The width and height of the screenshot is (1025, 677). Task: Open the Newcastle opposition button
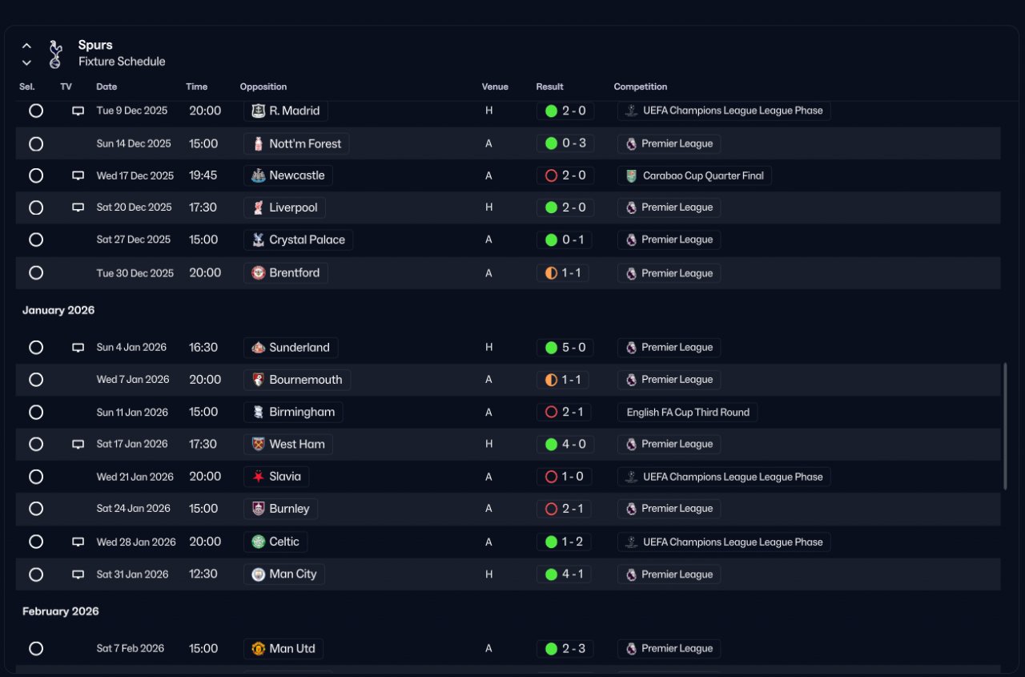point(288,175)
